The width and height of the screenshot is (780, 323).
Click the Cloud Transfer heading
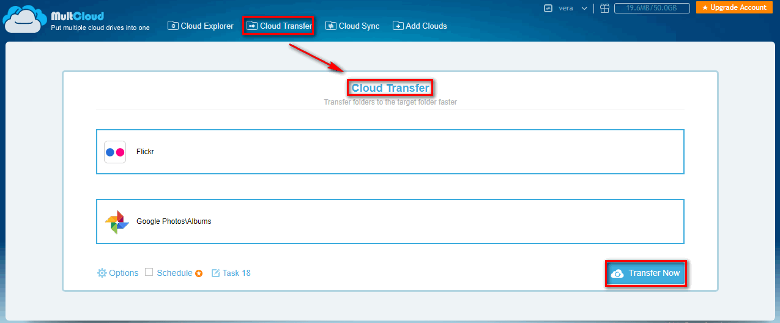click(x=390, y=88)
